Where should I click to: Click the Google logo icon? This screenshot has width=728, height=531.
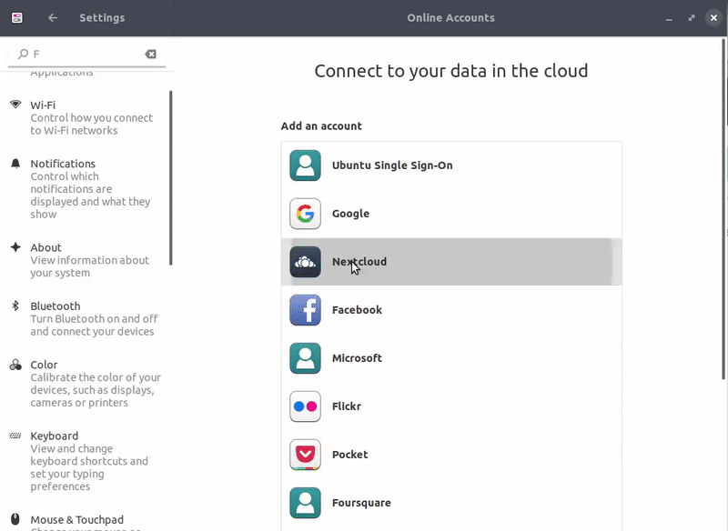click(x=305, y=214)
